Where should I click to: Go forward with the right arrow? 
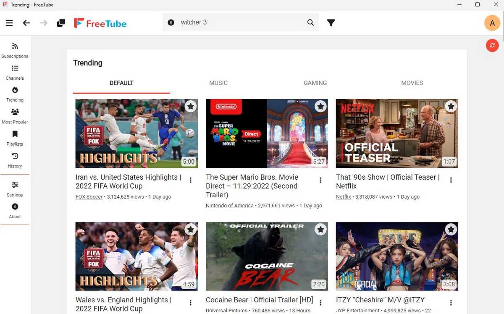point(44,23)
